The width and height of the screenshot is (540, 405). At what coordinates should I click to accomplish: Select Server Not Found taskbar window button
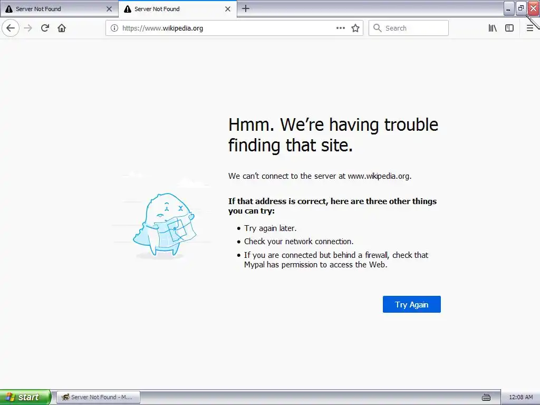[98, 397]
